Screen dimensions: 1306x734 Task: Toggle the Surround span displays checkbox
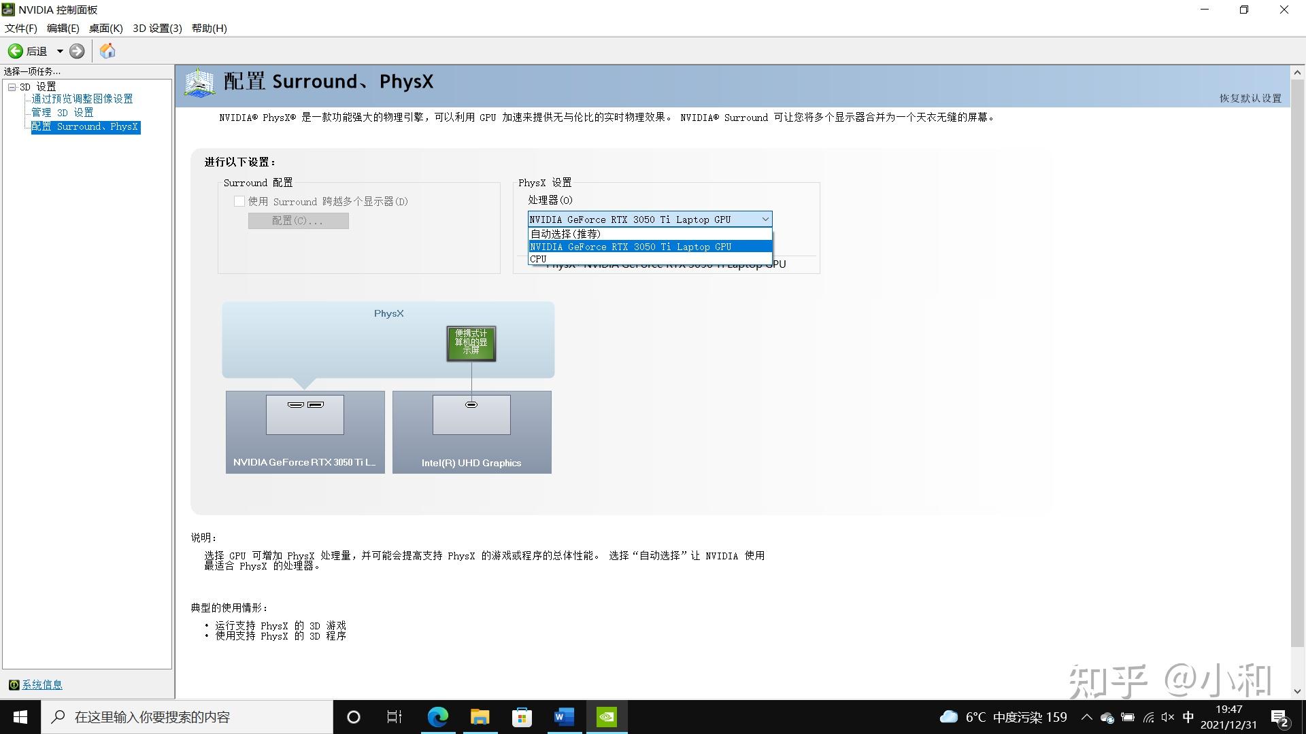(x=239, y=201)
